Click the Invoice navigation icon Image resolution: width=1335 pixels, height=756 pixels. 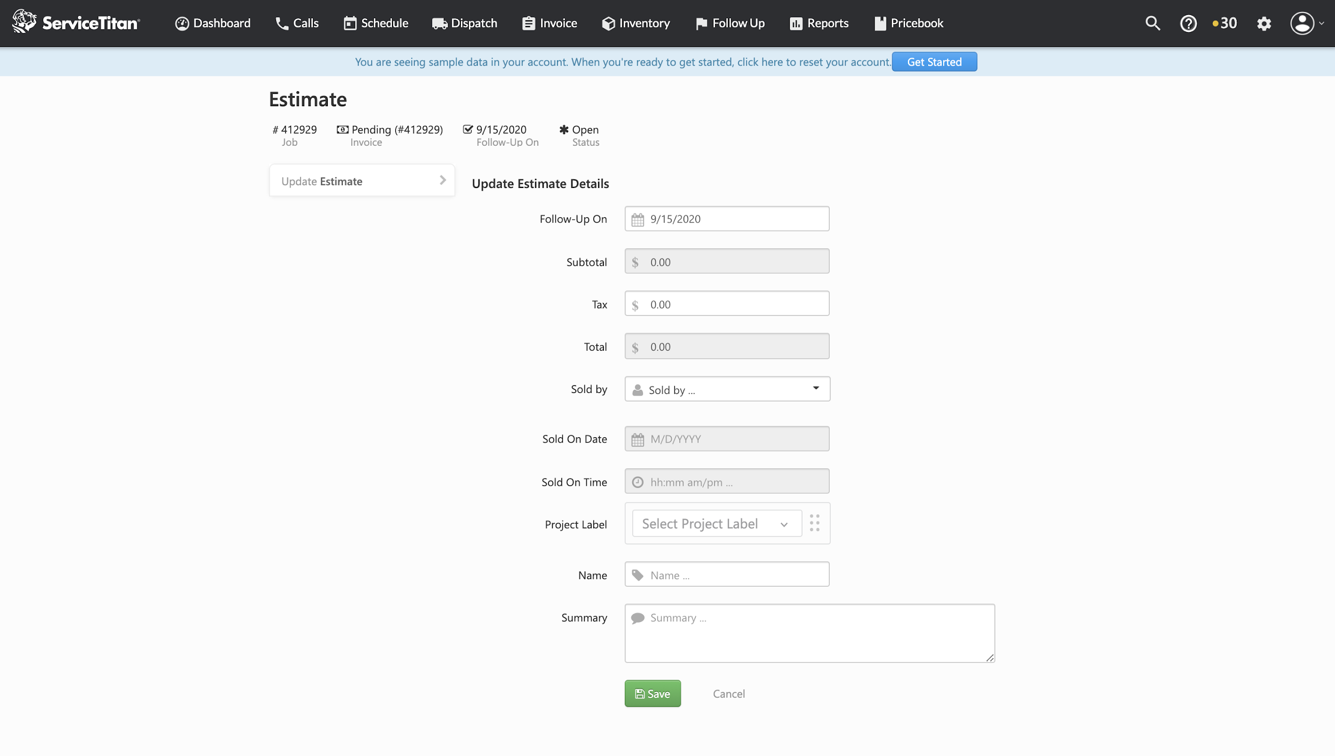tap(527, 23)
